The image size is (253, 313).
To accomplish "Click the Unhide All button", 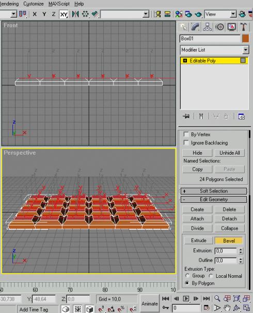I will tap(229, 153).
